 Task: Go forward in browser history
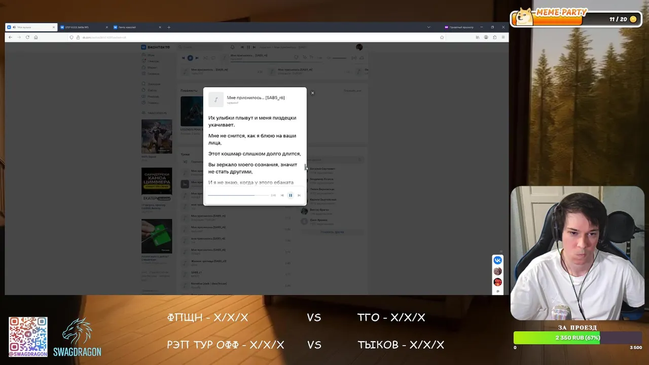(19, 37)
